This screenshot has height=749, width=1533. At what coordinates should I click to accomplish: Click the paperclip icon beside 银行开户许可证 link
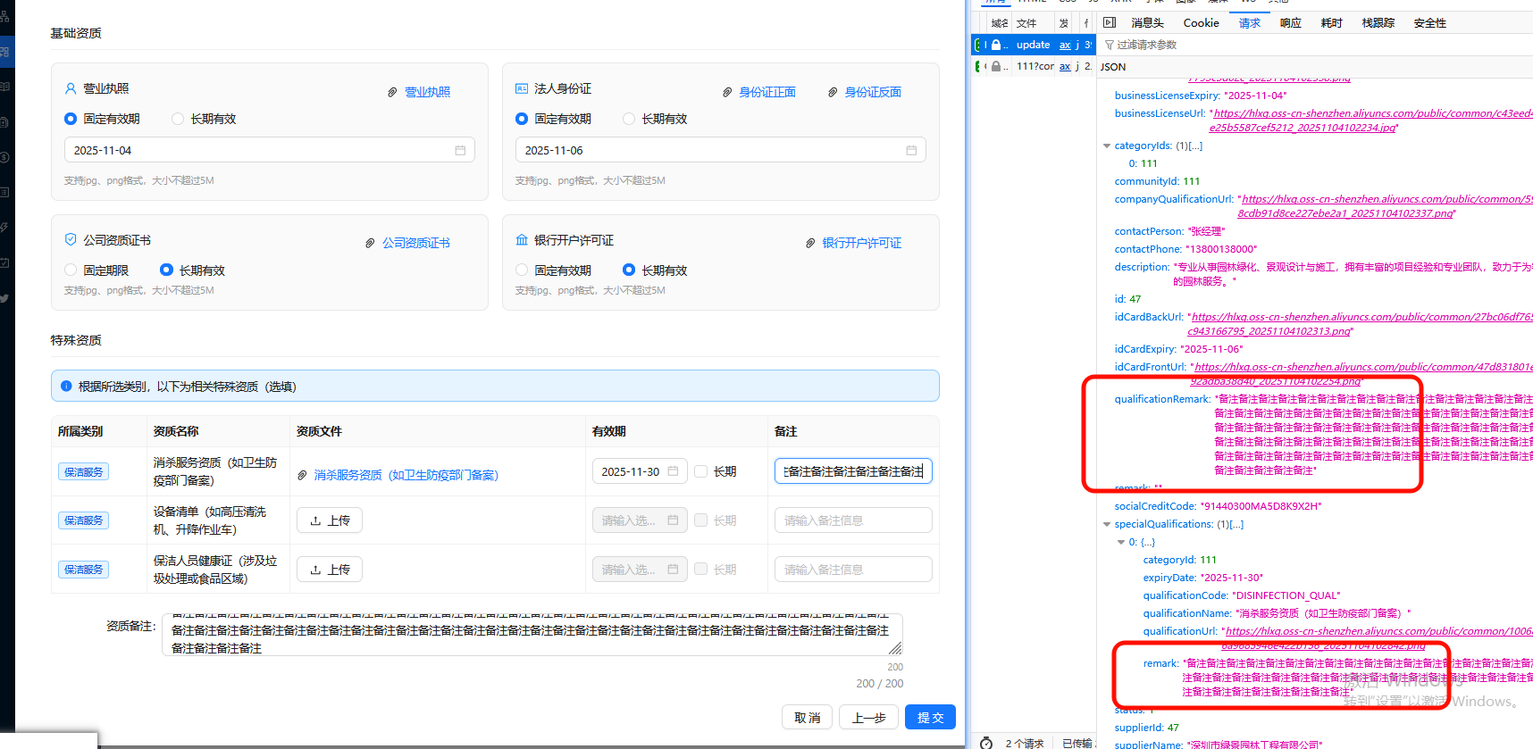[x=810, y=243]
